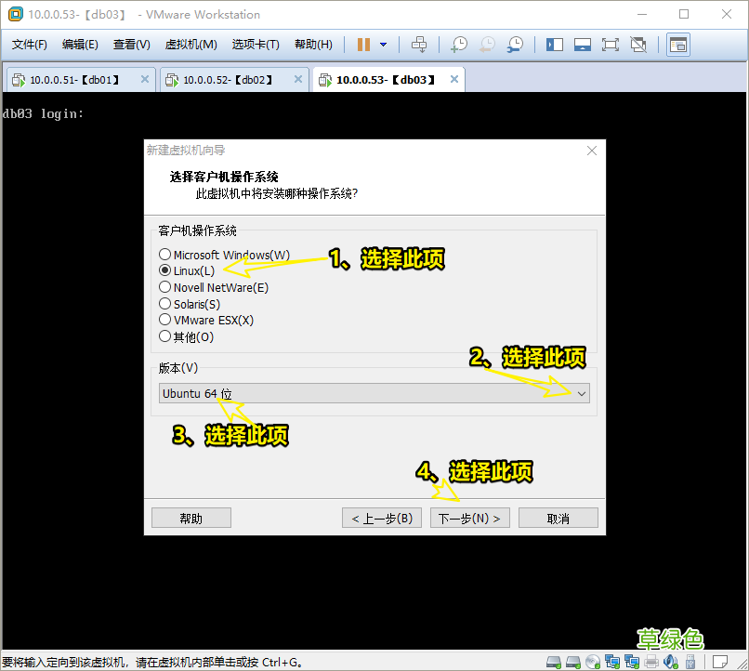749x671 pixels.
Task: Close the 新建虚拟机向导 dialog
Action: 591,151
